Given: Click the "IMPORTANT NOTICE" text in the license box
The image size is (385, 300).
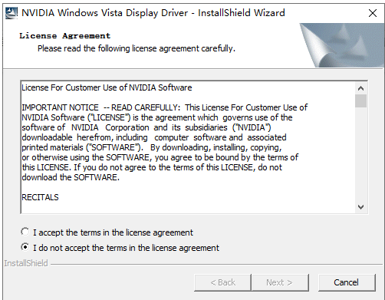Looking at the screenshot, I should point(60,107).
